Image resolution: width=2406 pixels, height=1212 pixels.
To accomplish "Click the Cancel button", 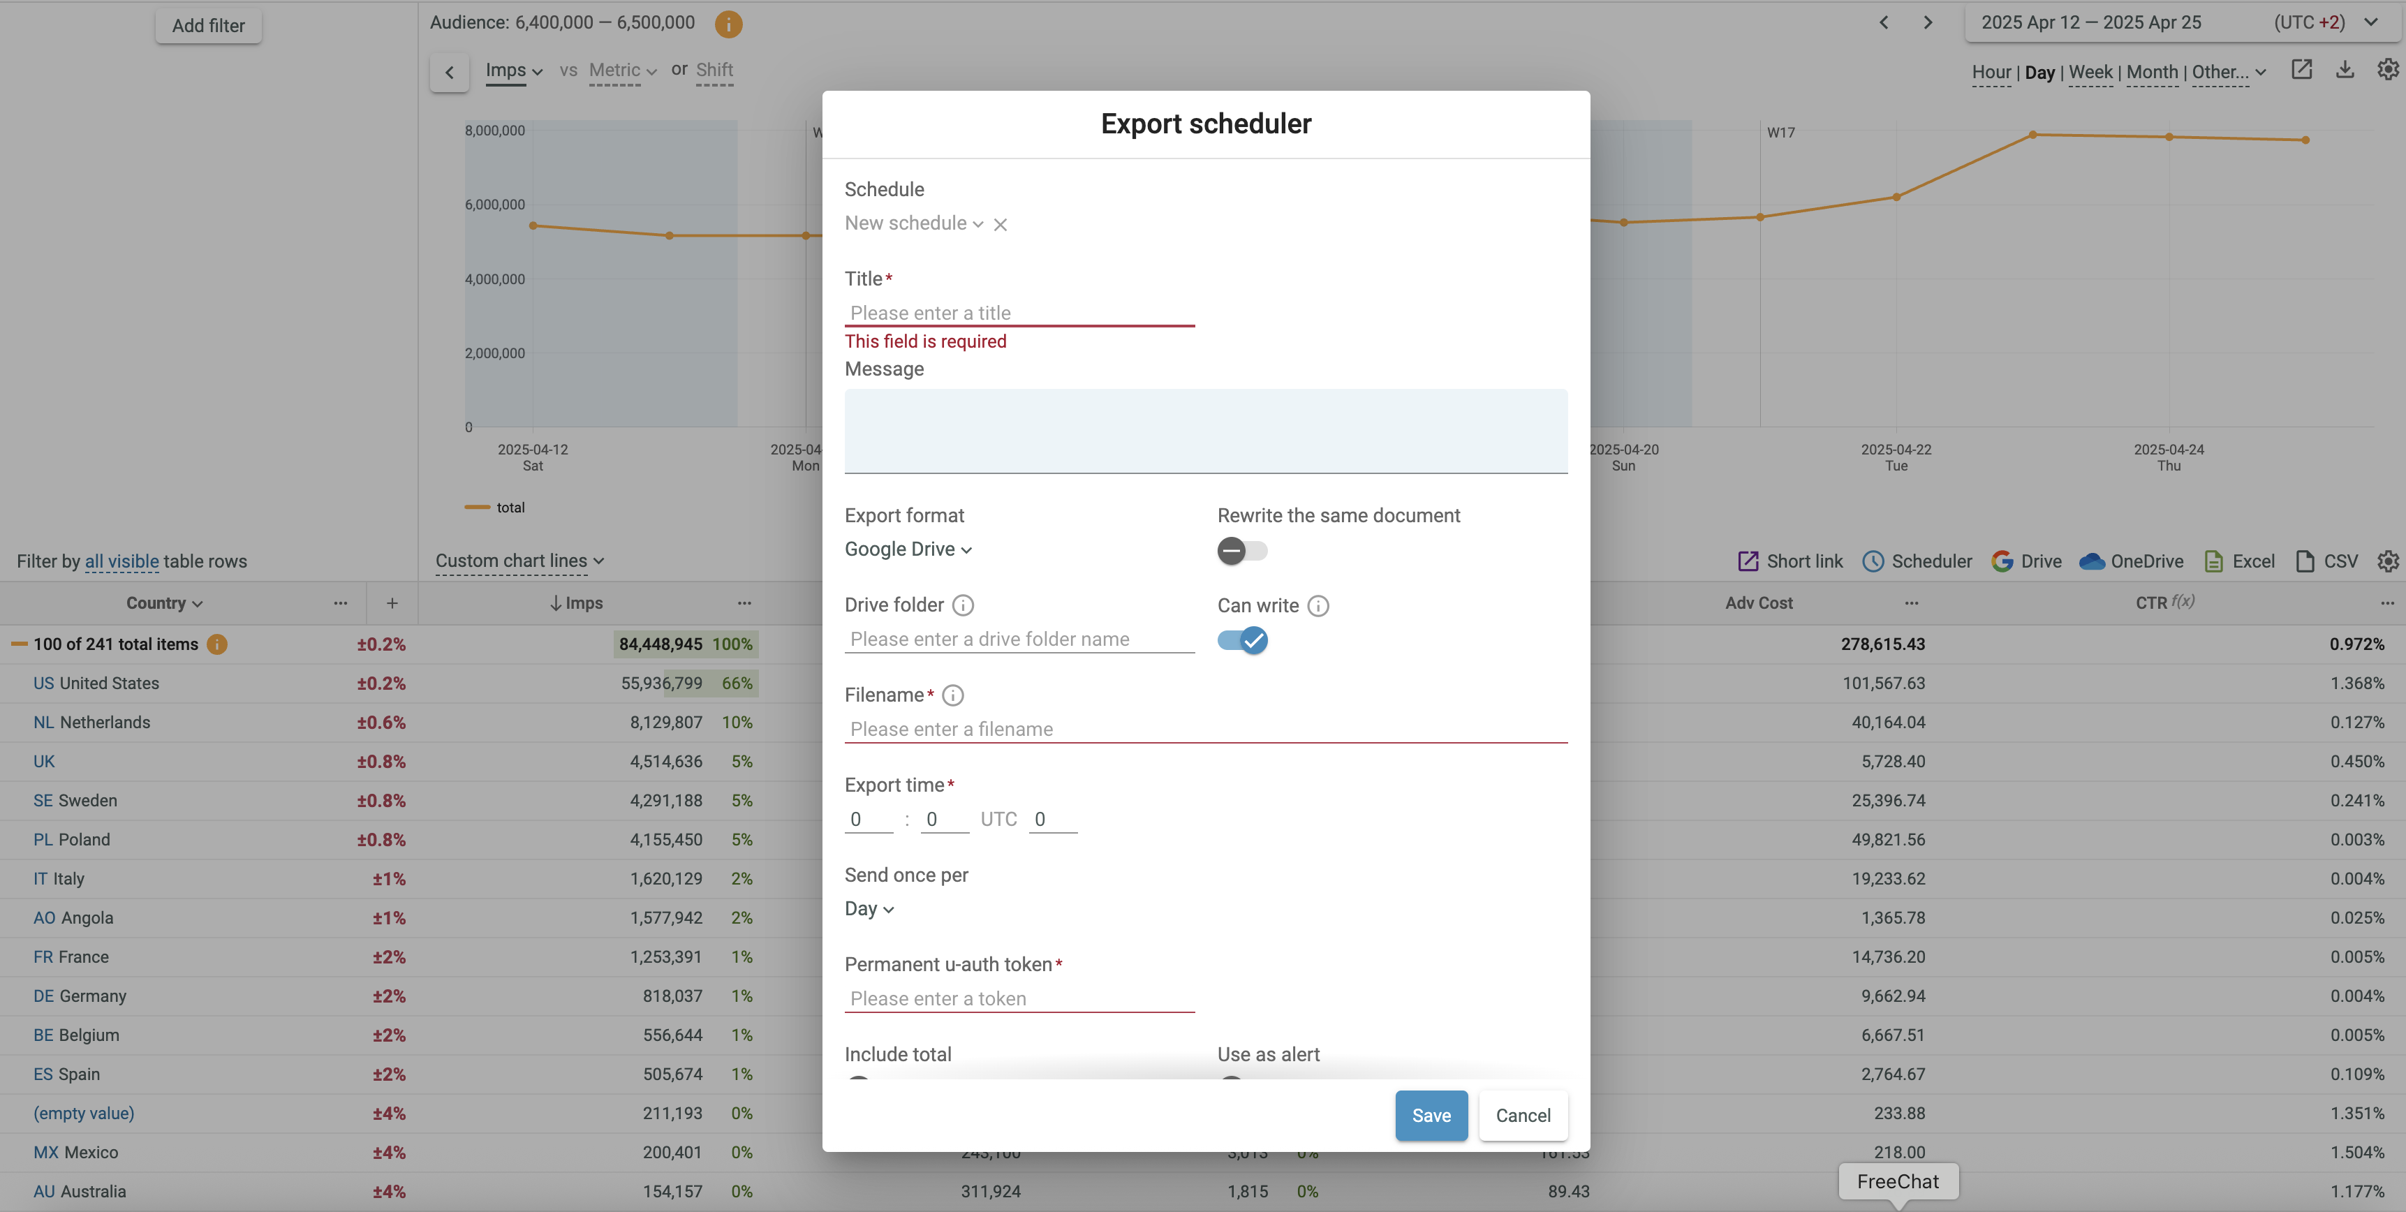I will [1523, 1115].
